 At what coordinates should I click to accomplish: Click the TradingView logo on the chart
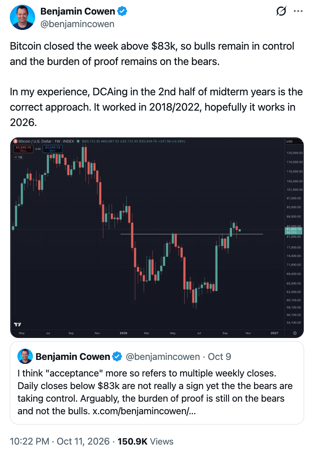pos(17,324)
